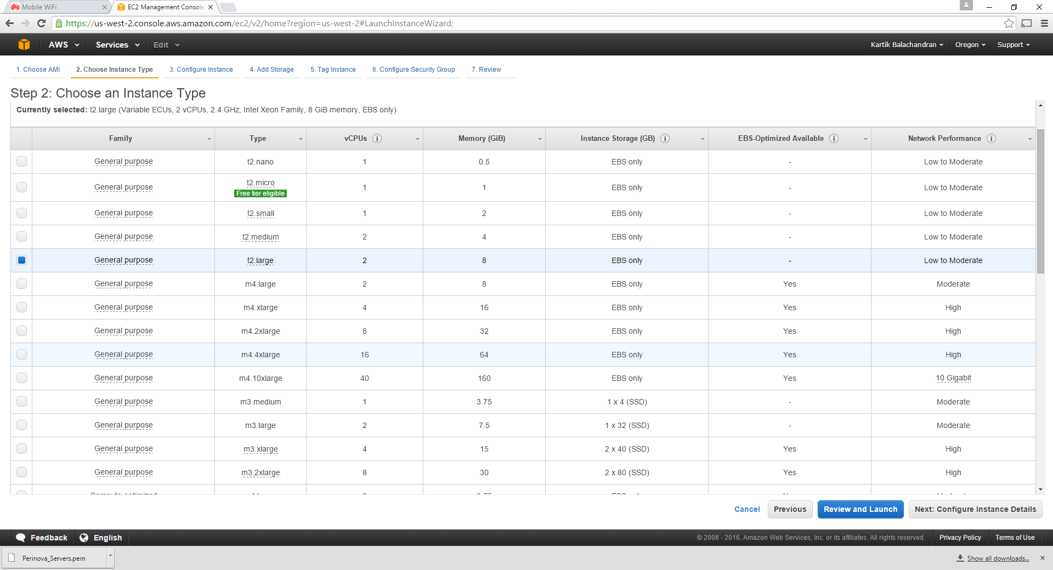The width and height of the screenshot is (1053, 570).
Task: Open a new browser tab
Action: (x=228, y=7)
